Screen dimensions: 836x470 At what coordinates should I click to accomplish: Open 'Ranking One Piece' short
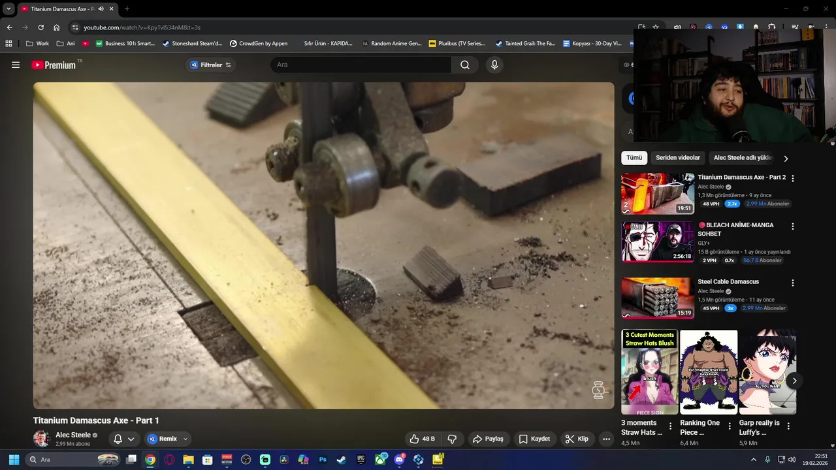click(709, 372)
